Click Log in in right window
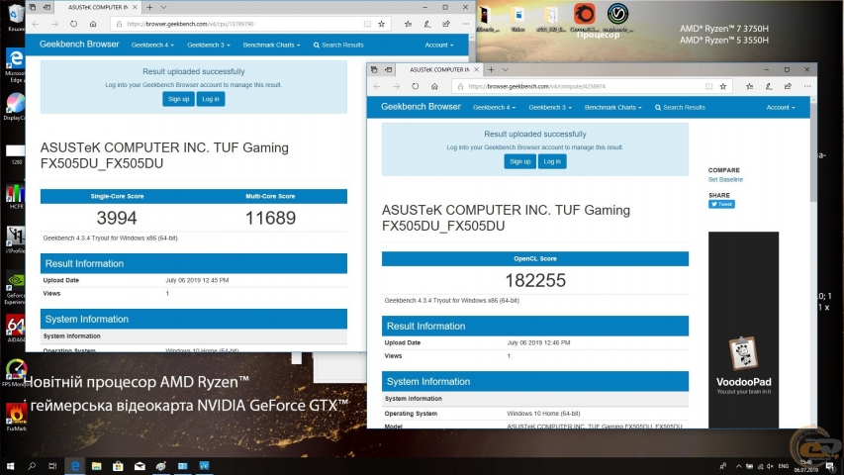The image size is (844, 475). [x=552, y=161]
